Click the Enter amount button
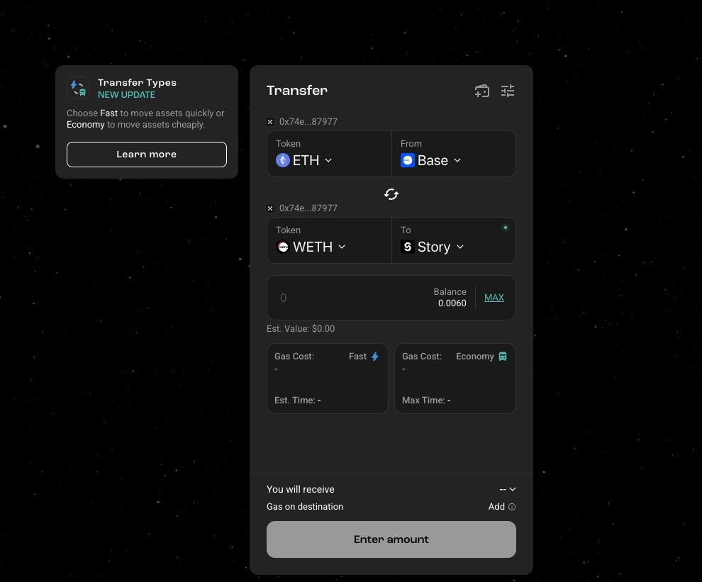This screenshot has height=582, width=702. tap(391, 539)
